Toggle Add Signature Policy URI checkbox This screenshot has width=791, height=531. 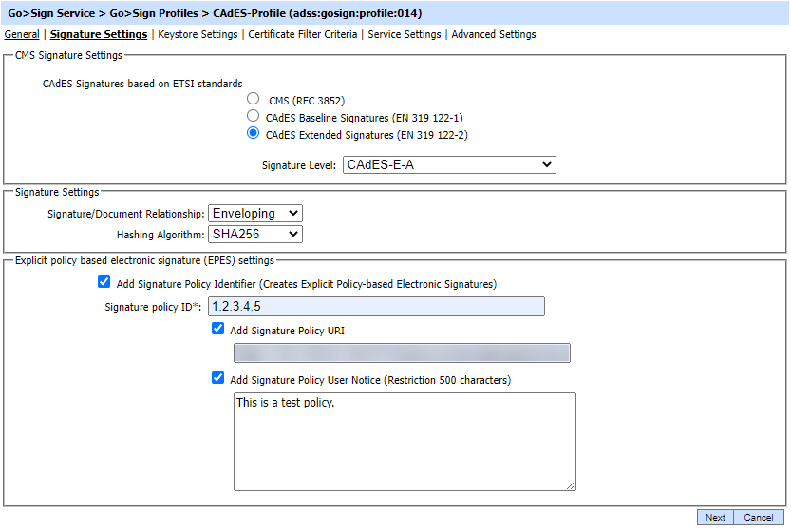(218, 329)
